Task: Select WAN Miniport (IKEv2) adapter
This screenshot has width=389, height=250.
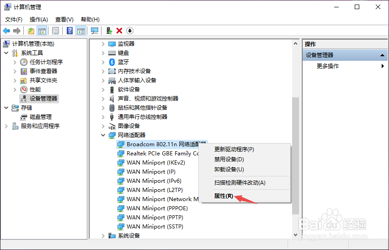Action: 156,163
